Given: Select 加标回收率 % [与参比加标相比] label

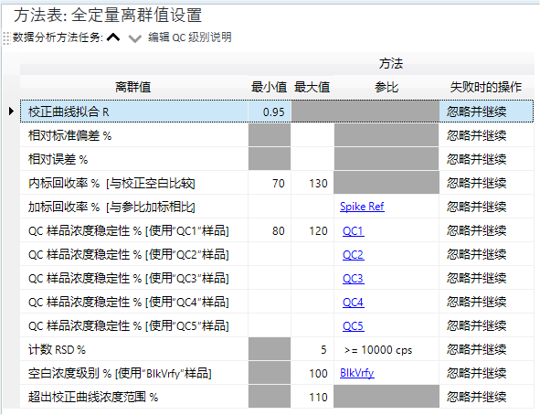Looking at the screenshot, I should pyautogui.click(x=111, y=207).
